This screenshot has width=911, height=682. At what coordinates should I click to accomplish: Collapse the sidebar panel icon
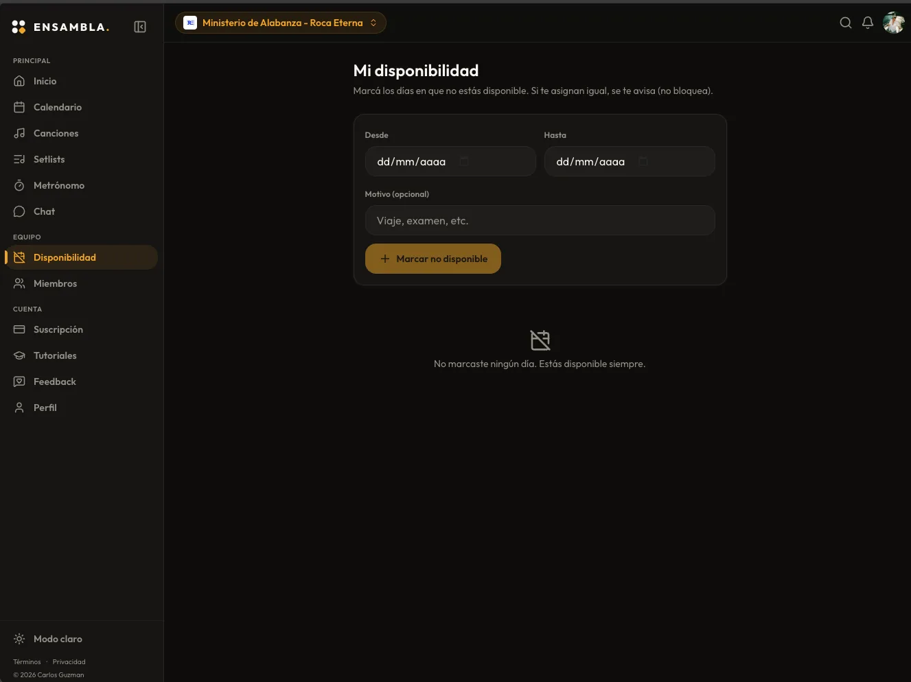pos(140,27)
